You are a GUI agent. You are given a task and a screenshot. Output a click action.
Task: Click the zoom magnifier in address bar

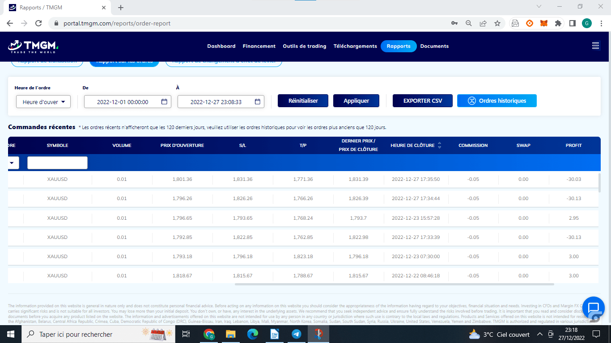pos(469,23)
